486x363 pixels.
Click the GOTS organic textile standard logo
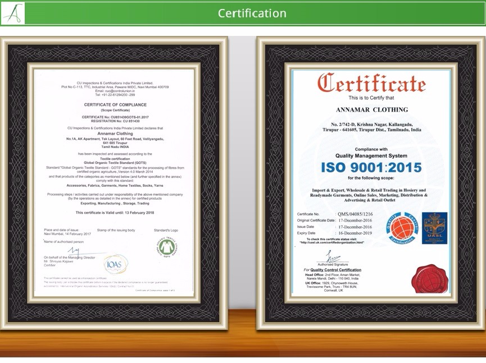pyautogui.click(x=168, y=247)
